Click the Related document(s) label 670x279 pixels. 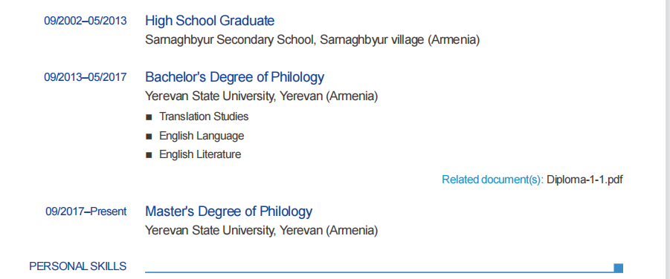493,180
